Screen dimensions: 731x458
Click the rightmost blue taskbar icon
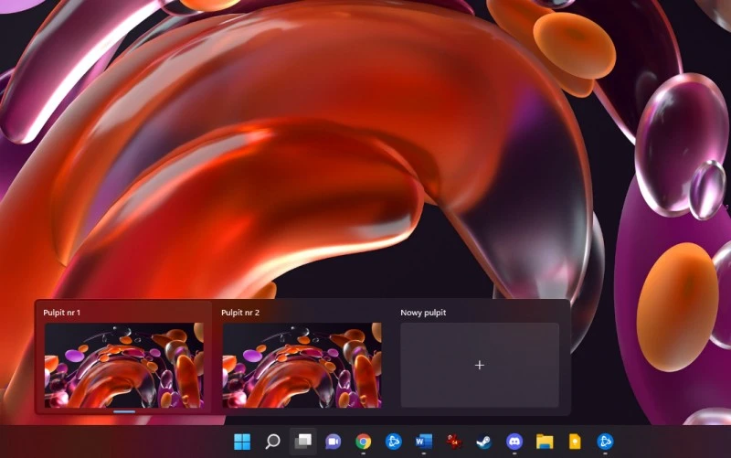pos(604,442)
